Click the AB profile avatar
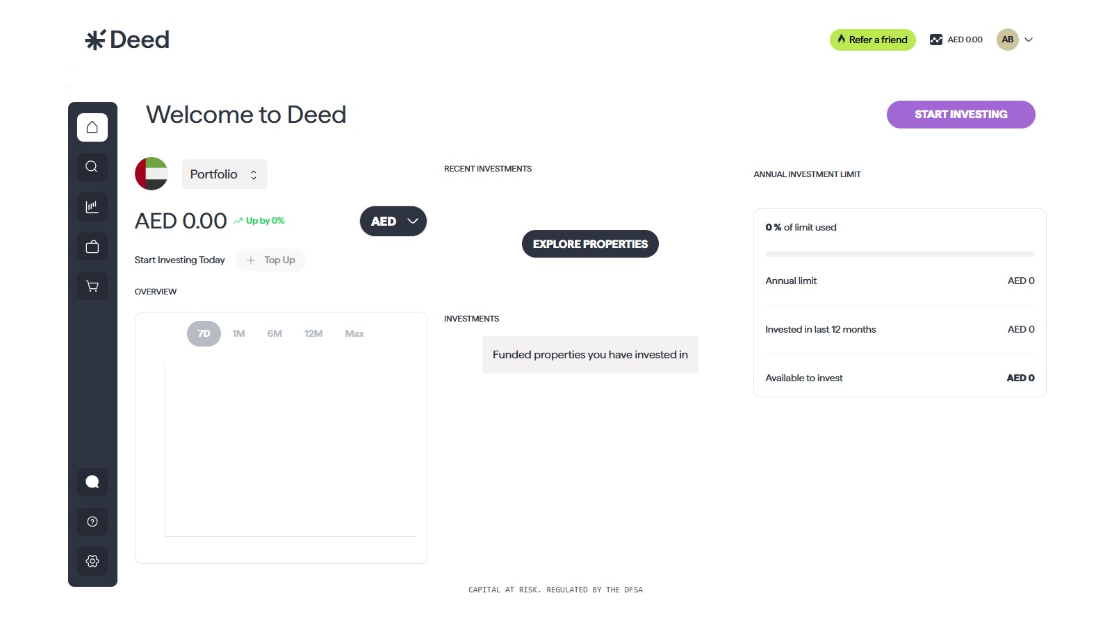1112x625 pixels. (1007, 40)
